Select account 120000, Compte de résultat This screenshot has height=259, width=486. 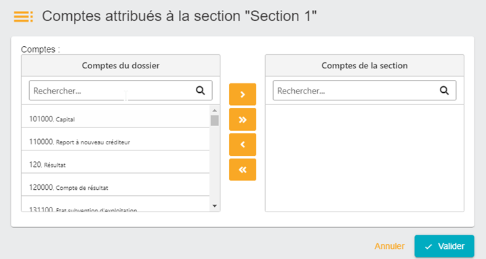pos(116,184)
